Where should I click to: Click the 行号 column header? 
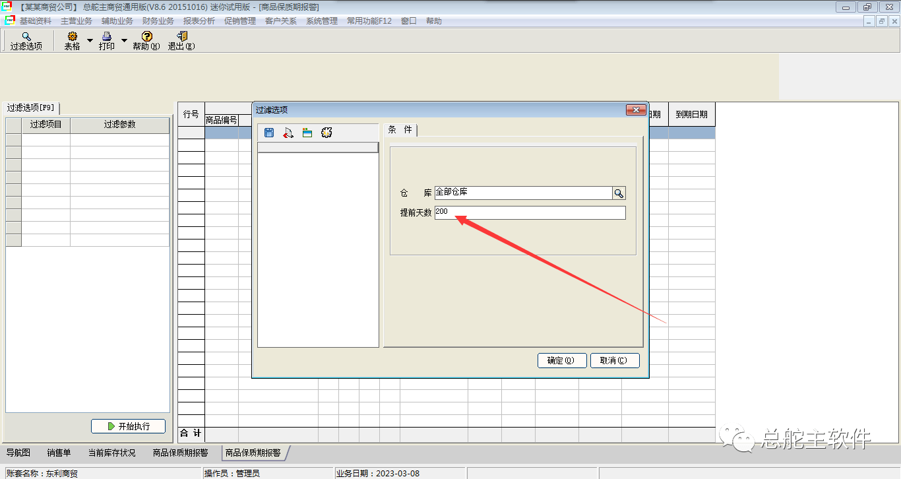pos(191,114)
